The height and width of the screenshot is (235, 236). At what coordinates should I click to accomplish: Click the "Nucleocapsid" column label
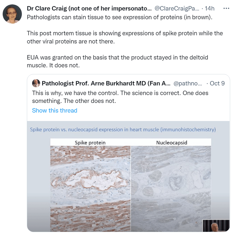(171, 143)
